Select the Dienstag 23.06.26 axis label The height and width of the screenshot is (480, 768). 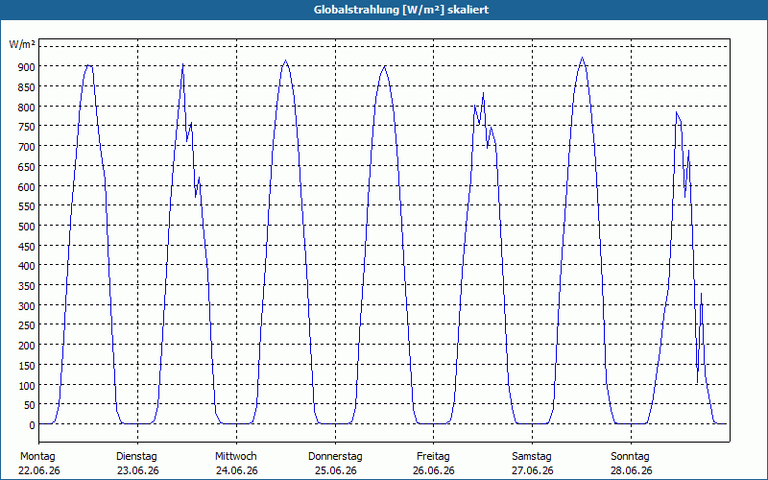pyautogui.click(x=137, y=464)
